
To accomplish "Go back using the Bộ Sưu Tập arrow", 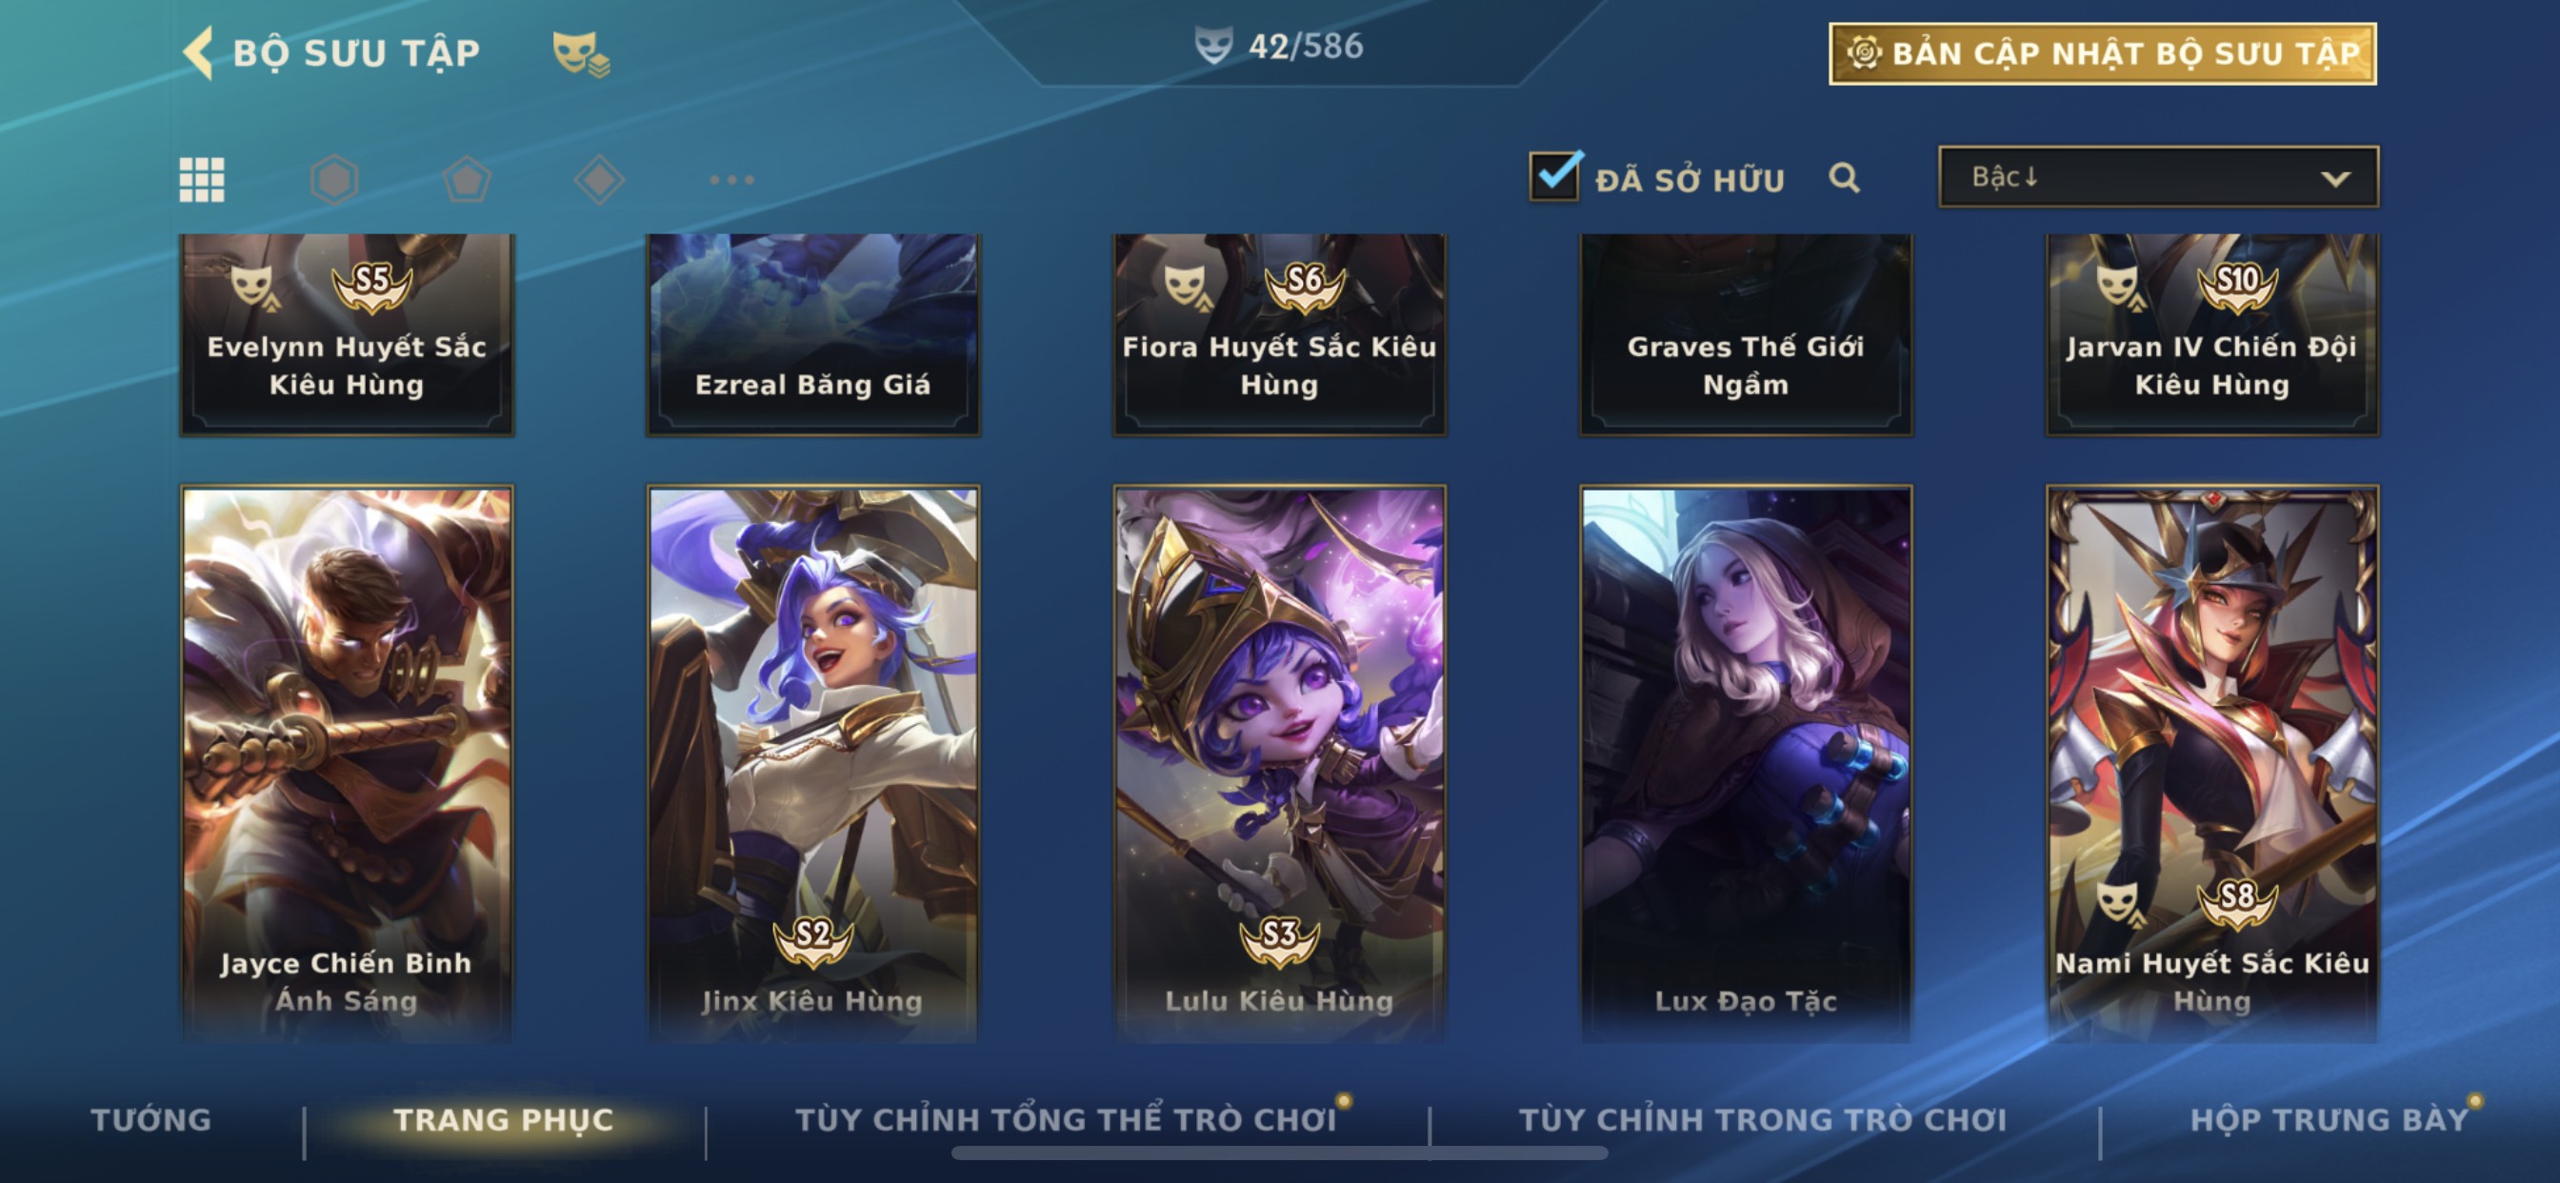I will pyautogui.click(x=199, y=51).
